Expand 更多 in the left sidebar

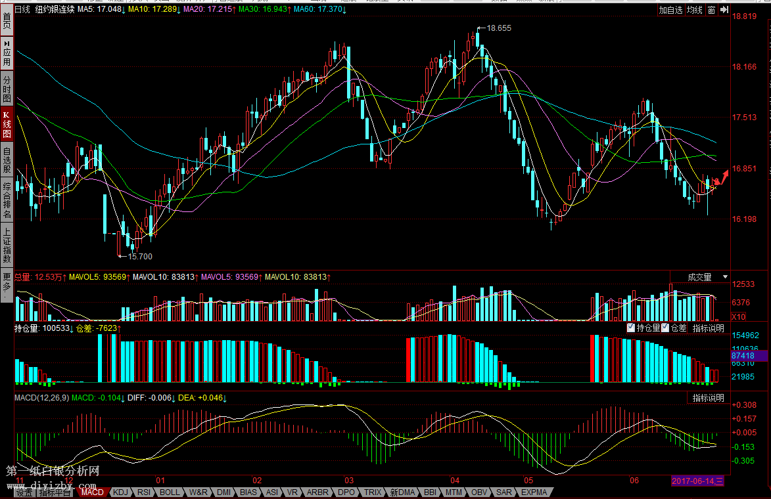click(7, 285)
